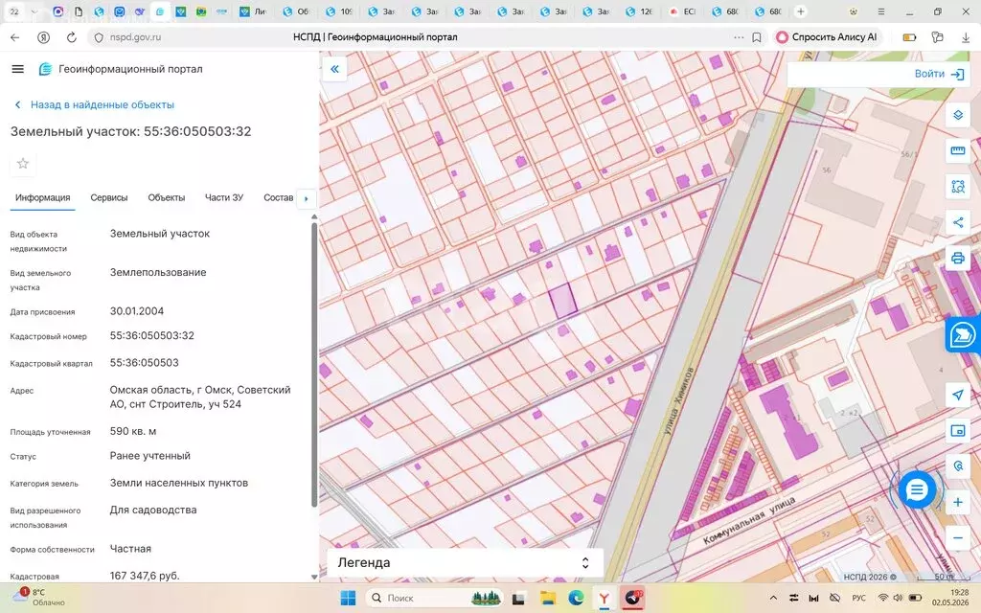Show more info tabs with right arrow
Image resolution: width=981 pixels, height=613 pixels.
pyautogui.click(x=306, y=198)
